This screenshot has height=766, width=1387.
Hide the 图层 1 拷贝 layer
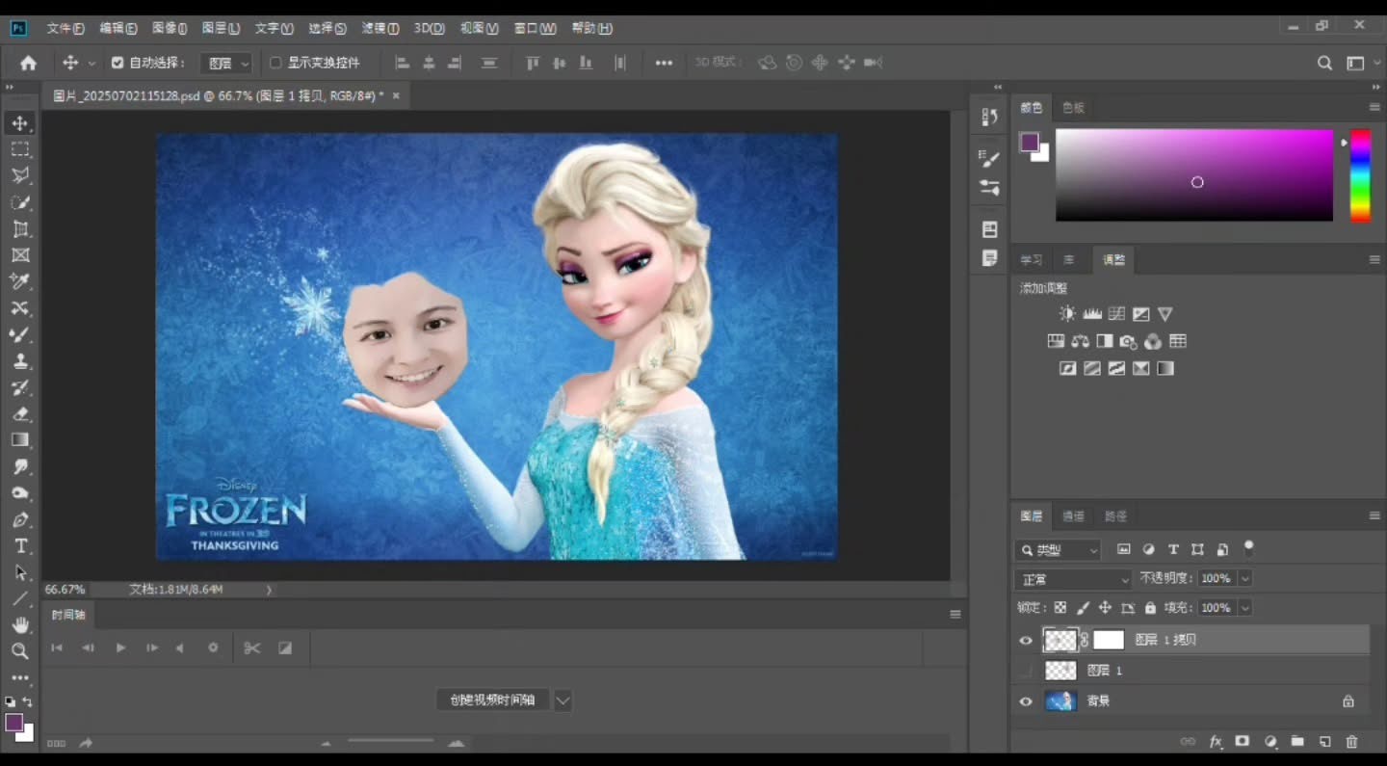click(1026, 640)
